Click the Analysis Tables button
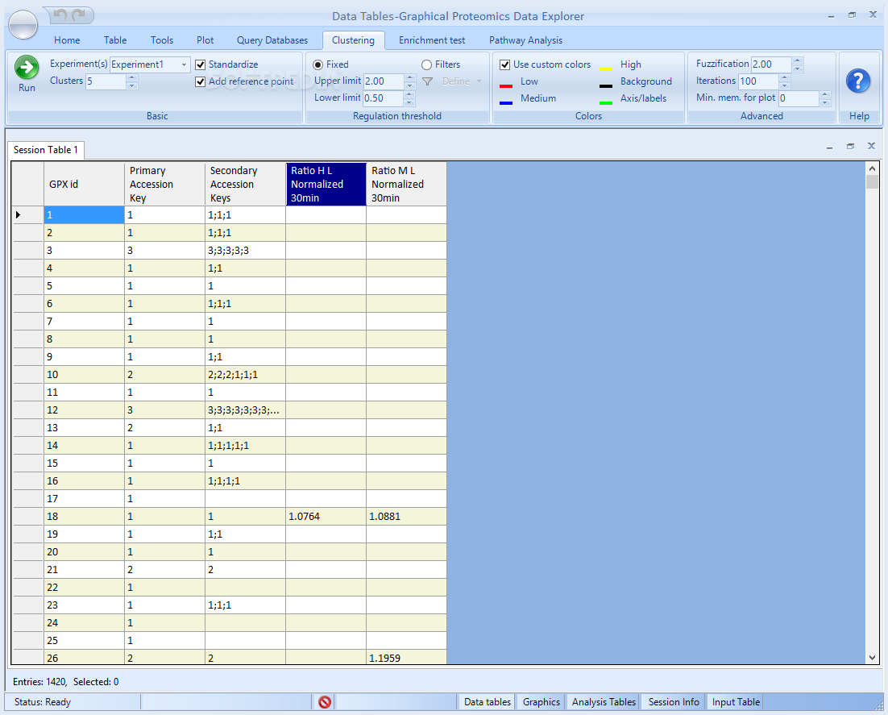888x715 pixels. point(604,702)
